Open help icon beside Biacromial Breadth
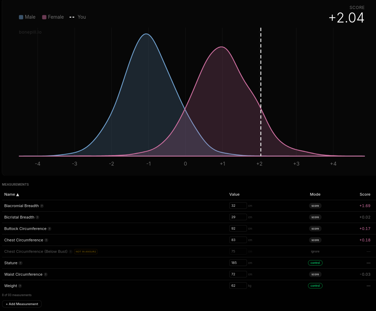Image resolution: width=376 pixels, height=311 pixels. 42,206
